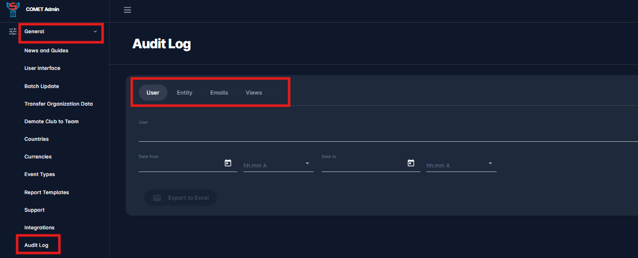Click the Export to Excel button

pyautogui.click(x=180, y=198)
